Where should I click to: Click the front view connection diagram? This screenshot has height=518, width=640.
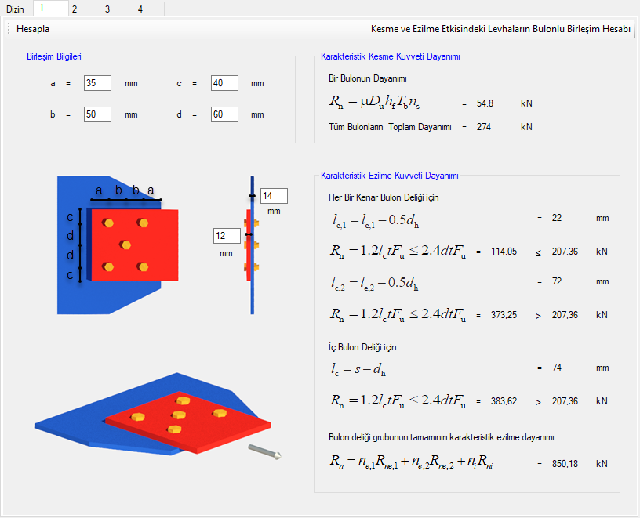[x=118, y=245]
